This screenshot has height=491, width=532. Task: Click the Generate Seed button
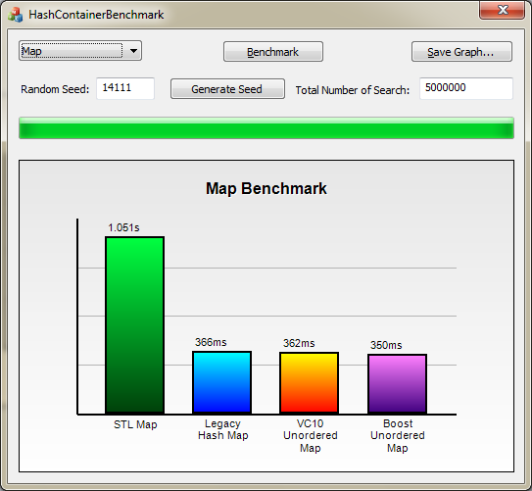[x=227, y=89]
